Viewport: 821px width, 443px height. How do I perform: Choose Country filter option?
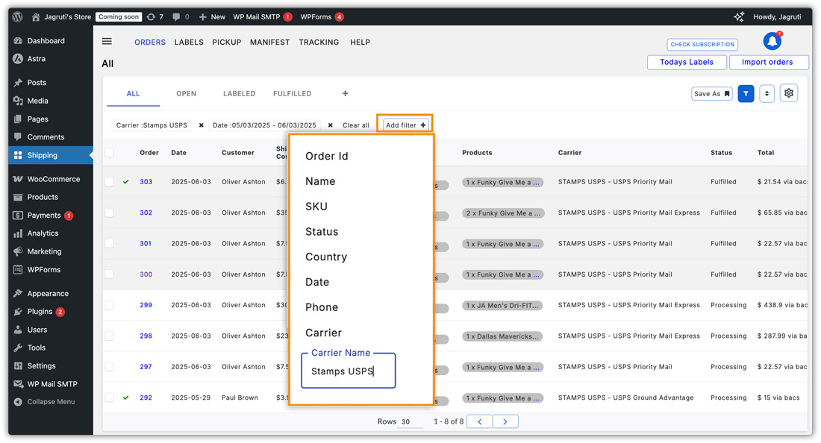pos(325,257)
